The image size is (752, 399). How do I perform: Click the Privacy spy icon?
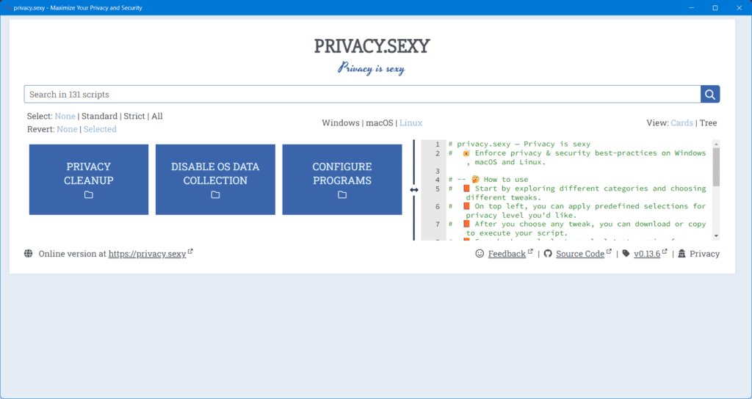pos(681,253)
